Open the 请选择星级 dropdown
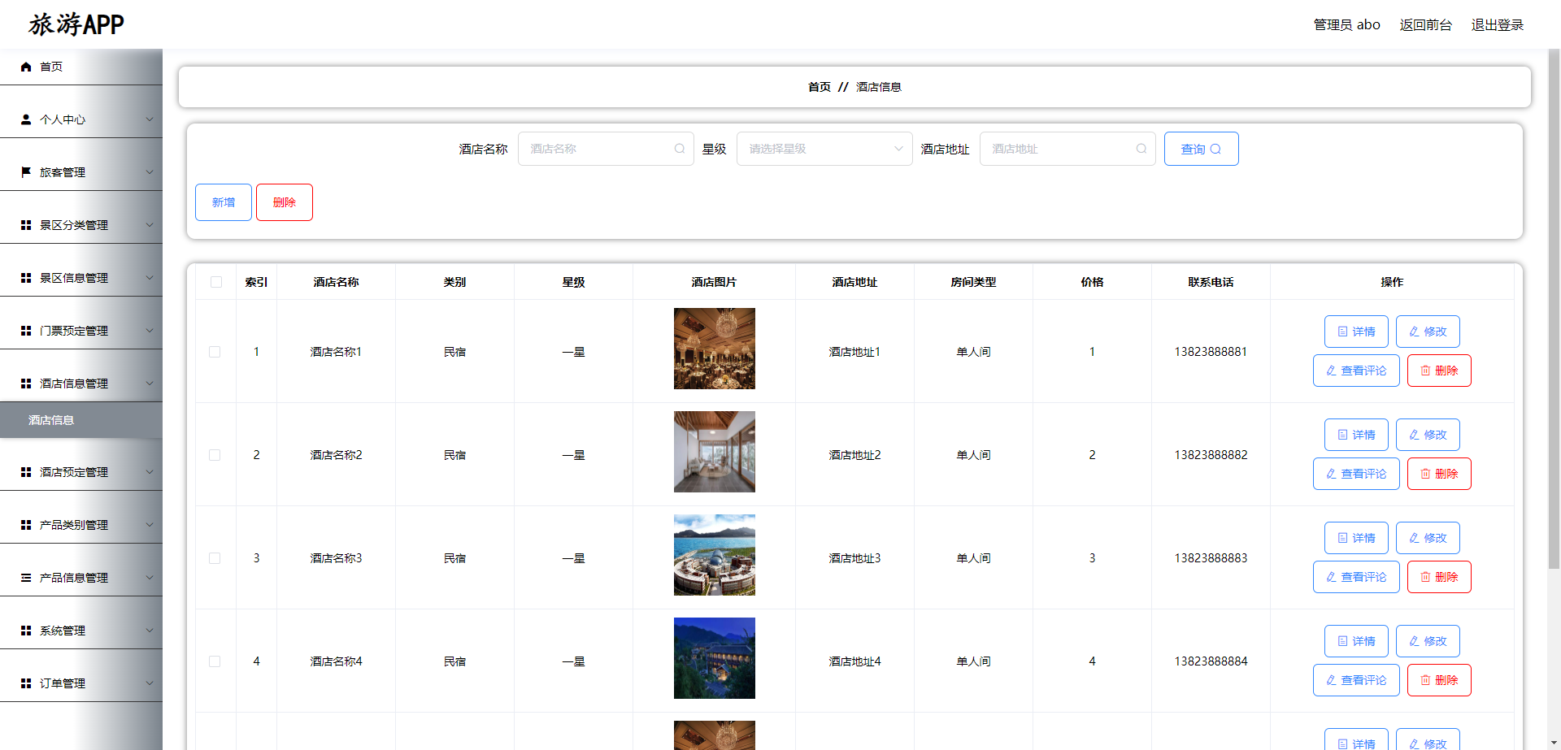 coord(824,149)
